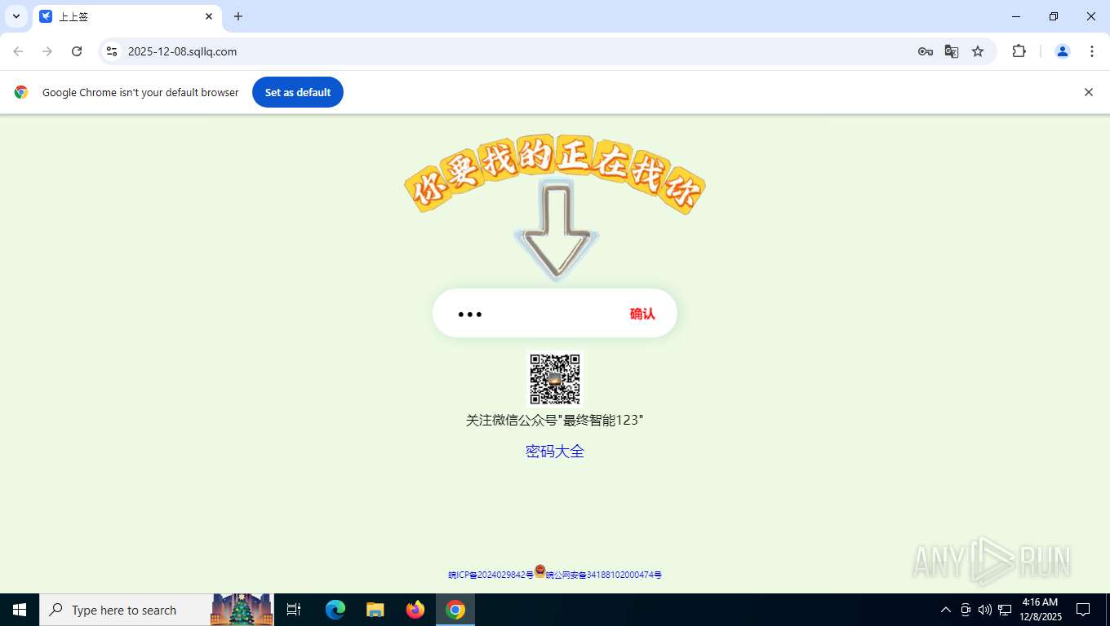Open the tab search dropdown arrow
This screenshot has width=1110, height=626.
pyautogui.click(x=16, y=16)
